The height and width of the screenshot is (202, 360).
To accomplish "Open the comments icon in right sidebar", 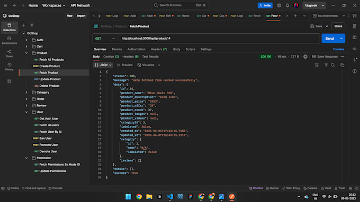I will coord(355,38).
